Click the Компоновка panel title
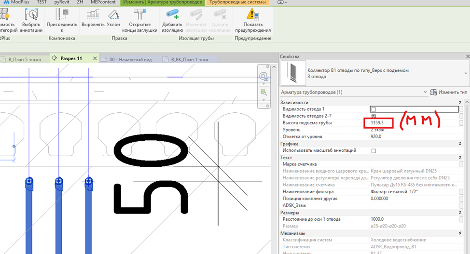Screen dimensions: 470x254 [x=62, y=39]
